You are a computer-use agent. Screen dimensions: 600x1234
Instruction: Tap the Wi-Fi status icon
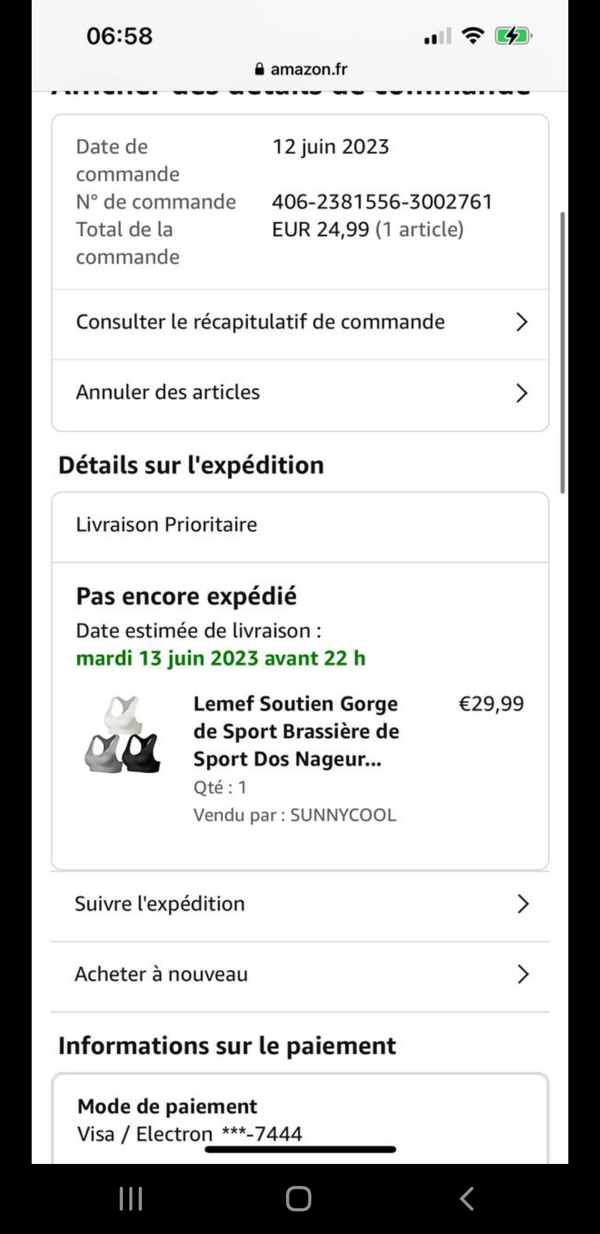(x=473, y=37)
